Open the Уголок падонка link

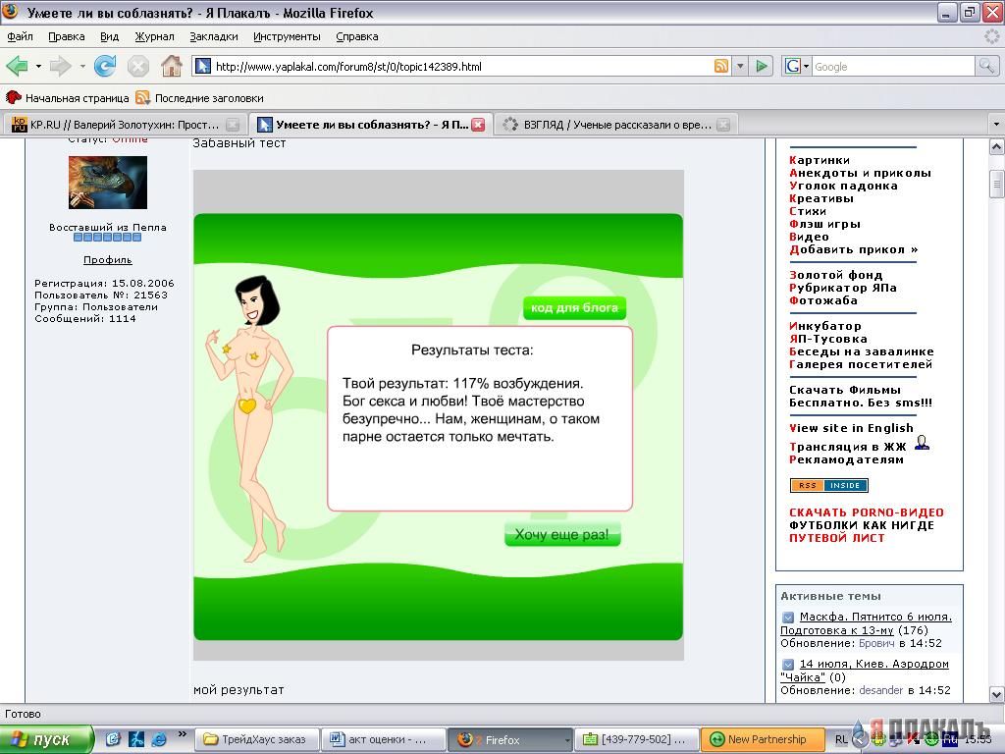coord(843,186)
